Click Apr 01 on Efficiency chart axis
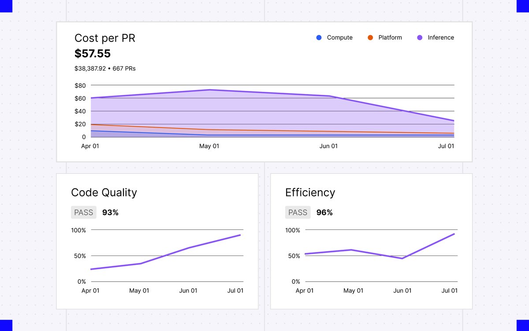The height and width of the screenshot is (331, 529). click(x=305, y=290)
